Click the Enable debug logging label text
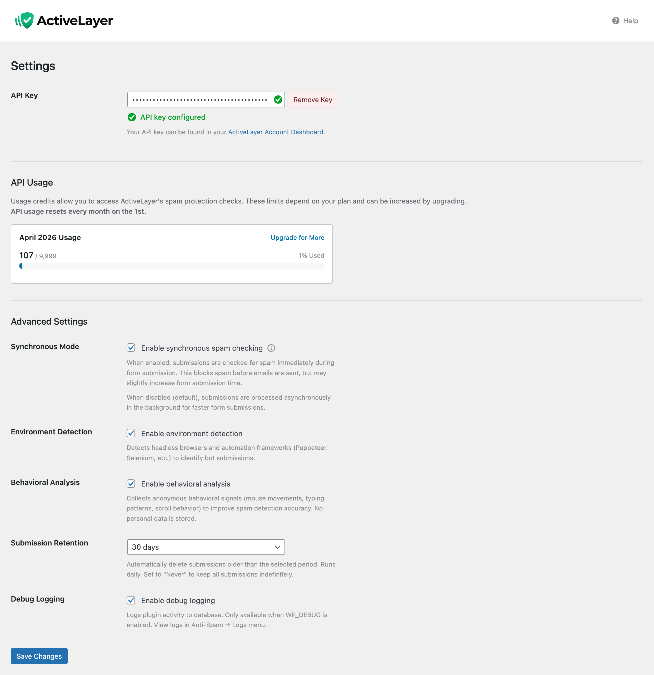The image size is (654, 675). [x=178, y=600]
